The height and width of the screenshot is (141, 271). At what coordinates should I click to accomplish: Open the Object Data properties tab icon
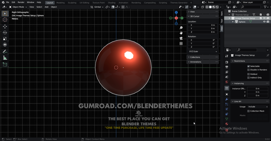click(227, 119)
